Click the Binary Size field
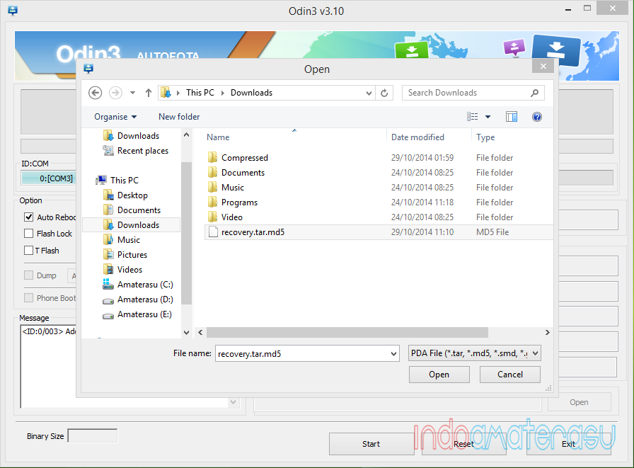 coord(93,436)
